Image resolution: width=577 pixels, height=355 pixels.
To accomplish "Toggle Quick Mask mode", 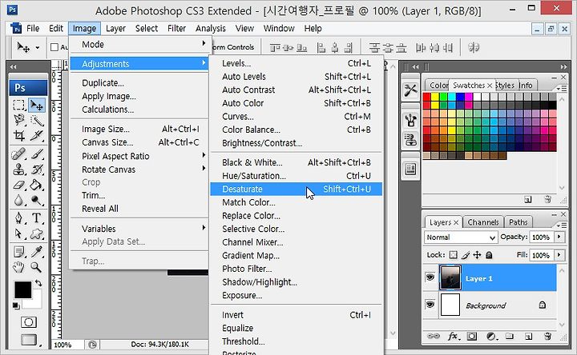I will (28, 322).
